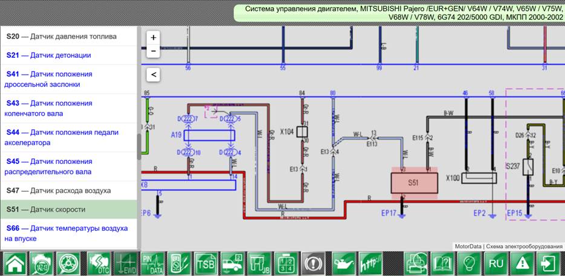Open the JB fuse box icon

point(259,264)
